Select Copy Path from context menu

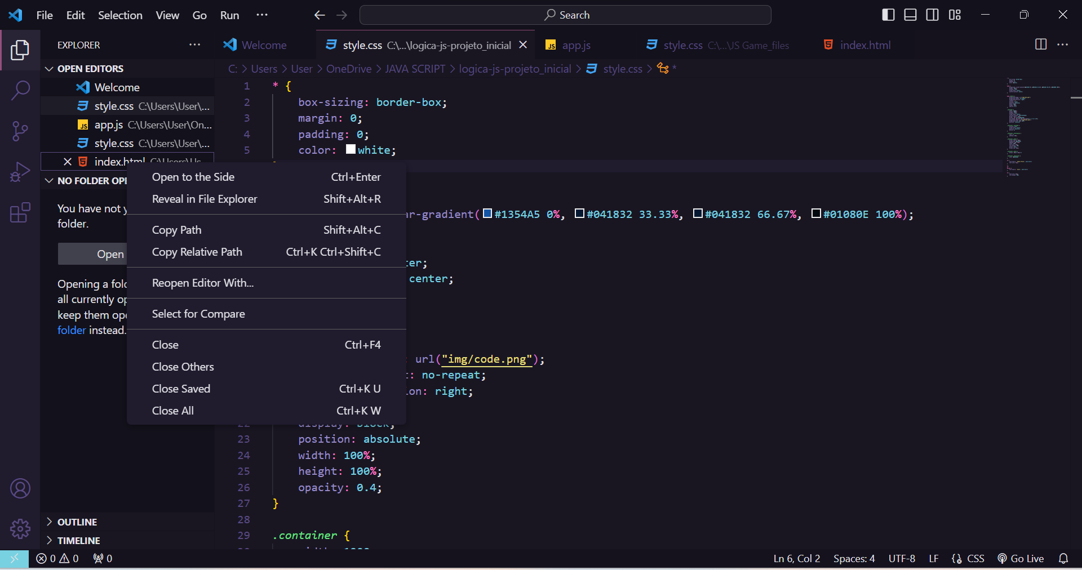pyautogui.click(x=267, y=230)
